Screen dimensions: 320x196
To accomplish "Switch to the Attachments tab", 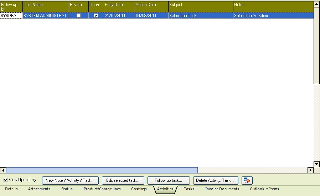I will pos(39,189).
